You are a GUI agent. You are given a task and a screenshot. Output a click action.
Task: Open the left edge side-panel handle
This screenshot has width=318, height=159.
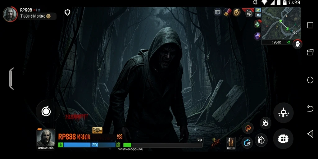[11, 79]
